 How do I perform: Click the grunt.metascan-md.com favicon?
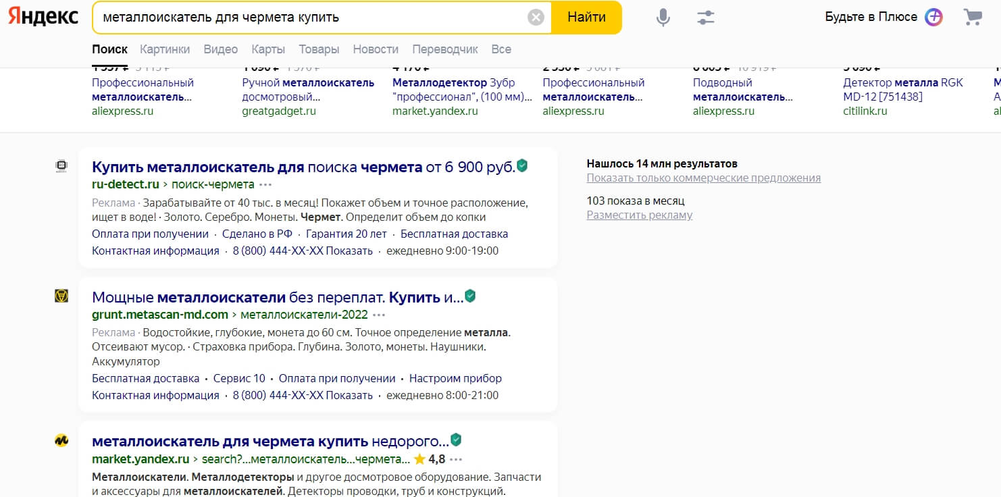[x=61, y=296]
